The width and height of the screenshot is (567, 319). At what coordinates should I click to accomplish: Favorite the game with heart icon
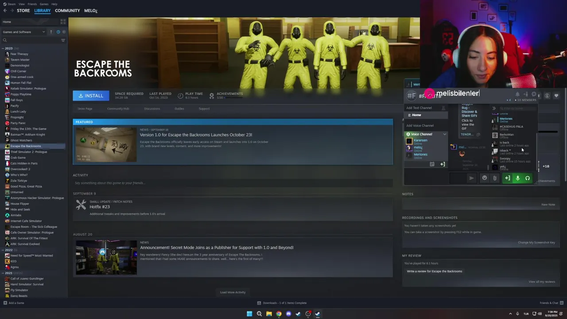[556, 96]
